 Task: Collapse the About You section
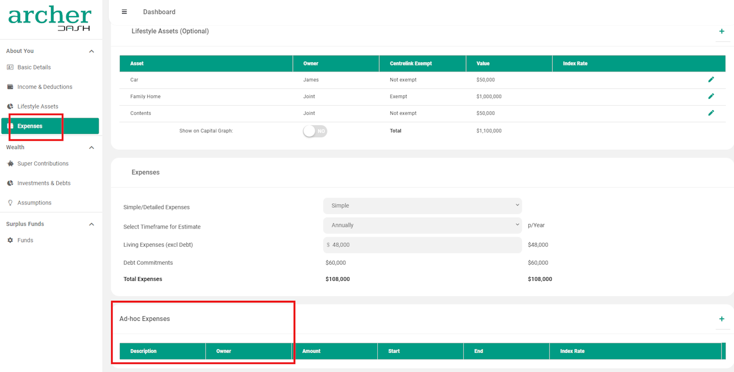91,51
